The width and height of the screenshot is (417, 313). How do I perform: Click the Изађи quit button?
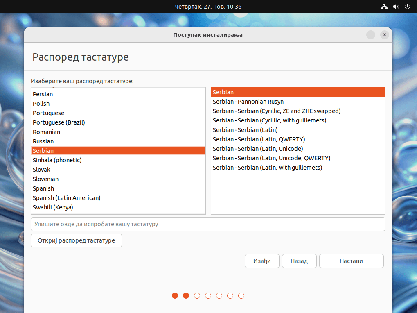tap(262, 261)
